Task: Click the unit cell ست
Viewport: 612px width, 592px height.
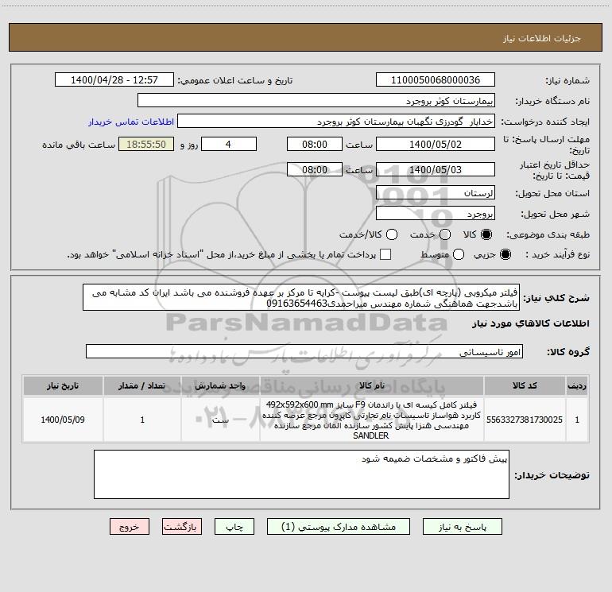Action: [220, 420]
